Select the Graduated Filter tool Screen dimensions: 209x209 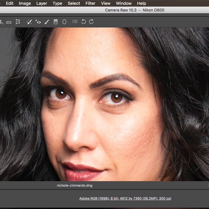pos(55,22)
